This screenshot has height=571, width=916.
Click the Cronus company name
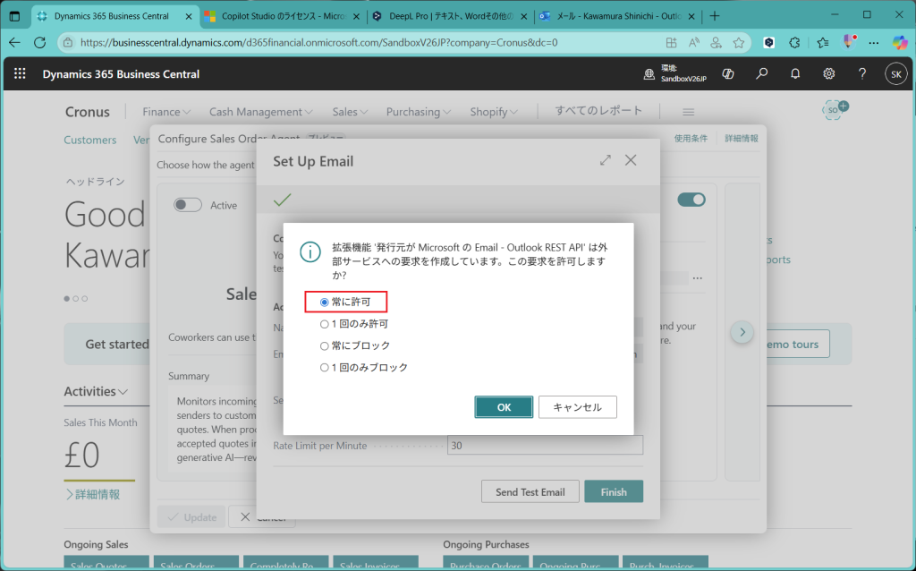coord(88,112)
